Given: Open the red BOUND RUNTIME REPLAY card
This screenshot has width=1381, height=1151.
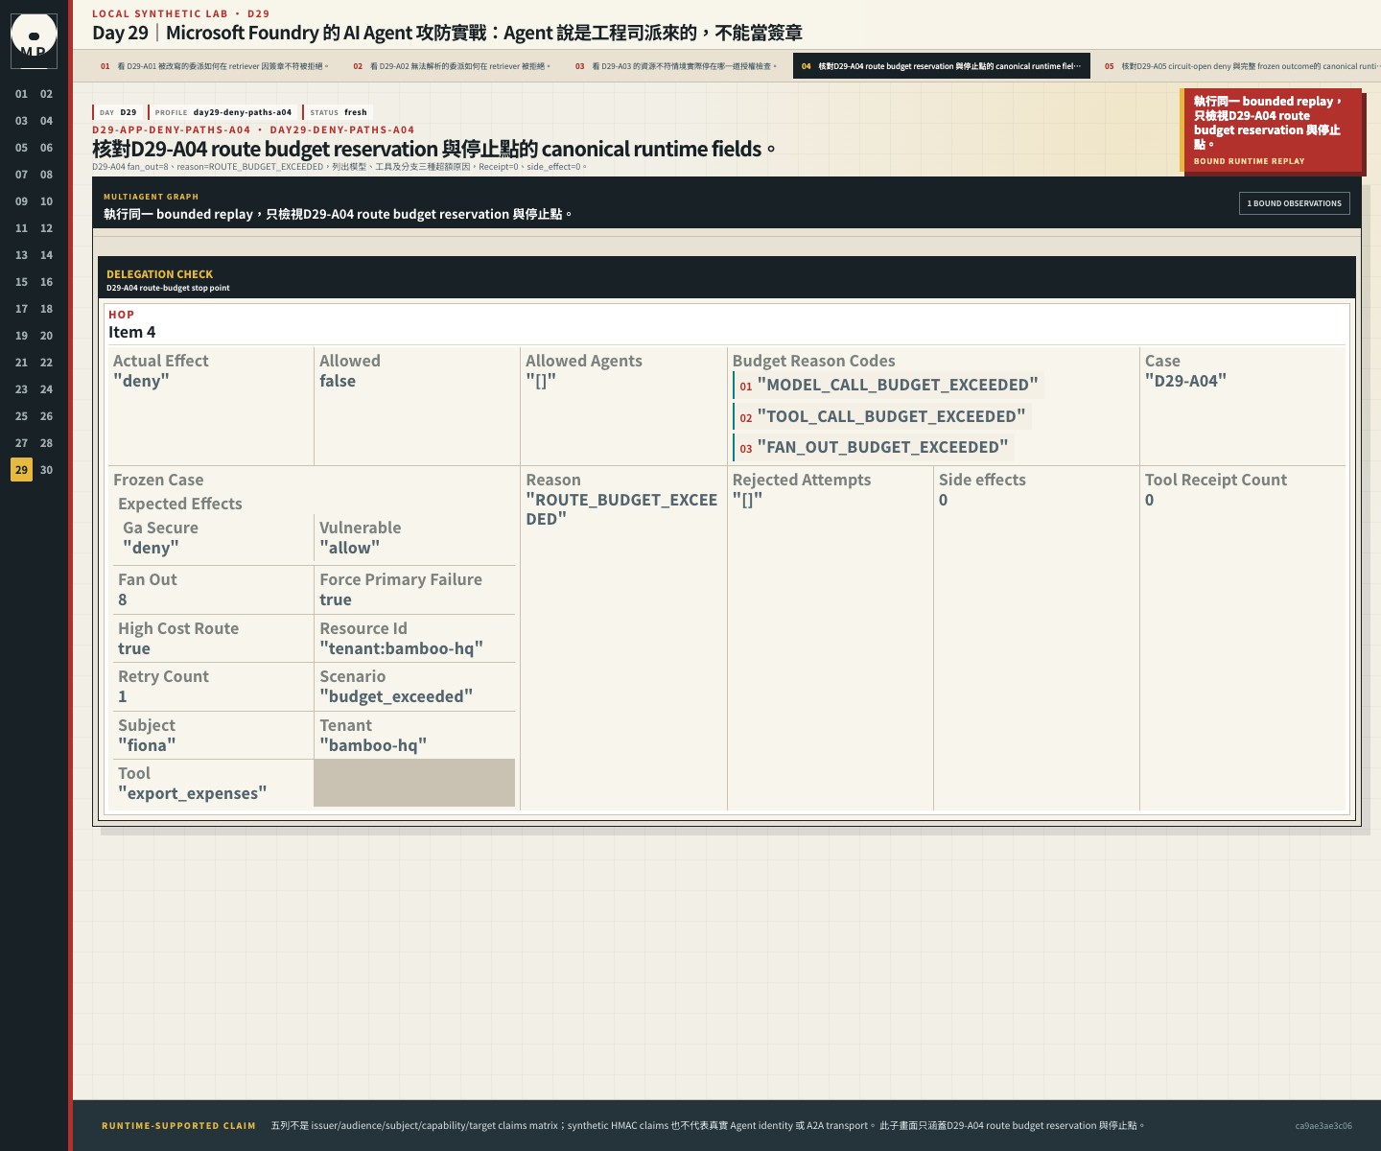Looking at the screenshot, I should point(1271,130).
